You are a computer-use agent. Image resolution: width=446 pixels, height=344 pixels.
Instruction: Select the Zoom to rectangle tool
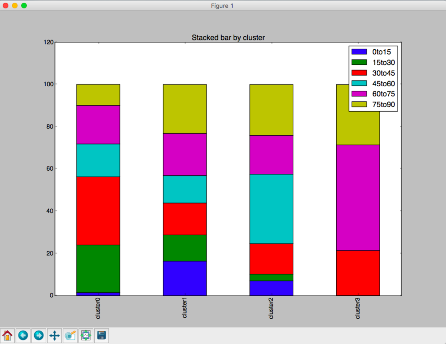[70, 335]
